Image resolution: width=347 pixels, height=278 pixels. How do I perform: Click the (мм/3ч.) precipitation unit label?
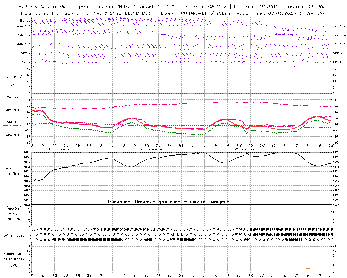pos(14,208)
